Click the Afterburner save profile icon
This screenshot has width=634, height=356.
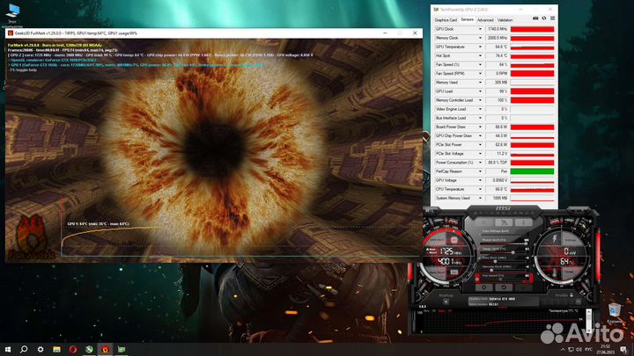coord(579,302)
